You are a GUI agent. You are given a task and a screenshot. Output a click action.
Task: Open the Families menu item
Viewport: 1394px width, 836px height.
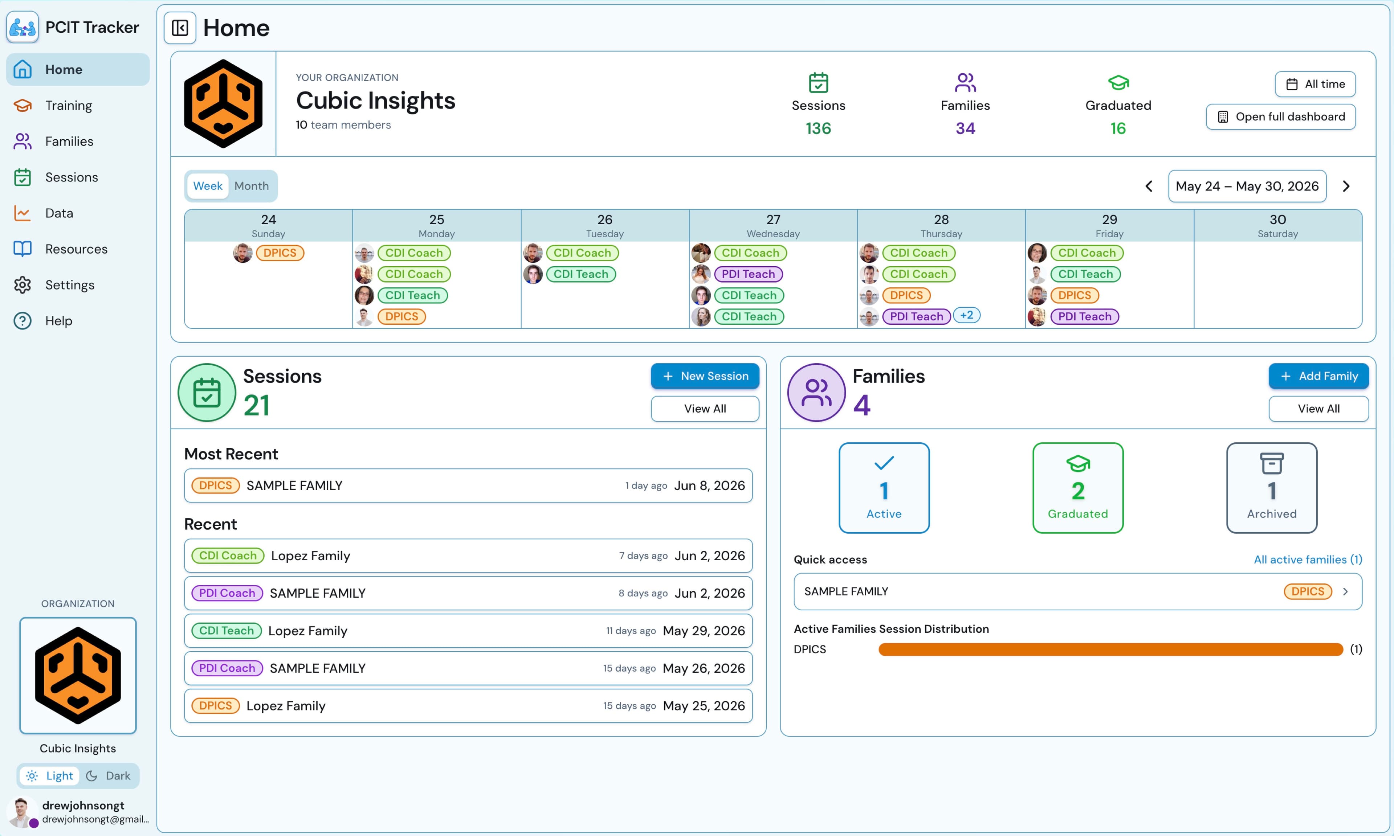78,142
